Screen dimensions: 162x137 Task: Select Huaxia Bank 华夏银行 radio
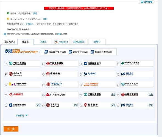(x=6, y=95)
